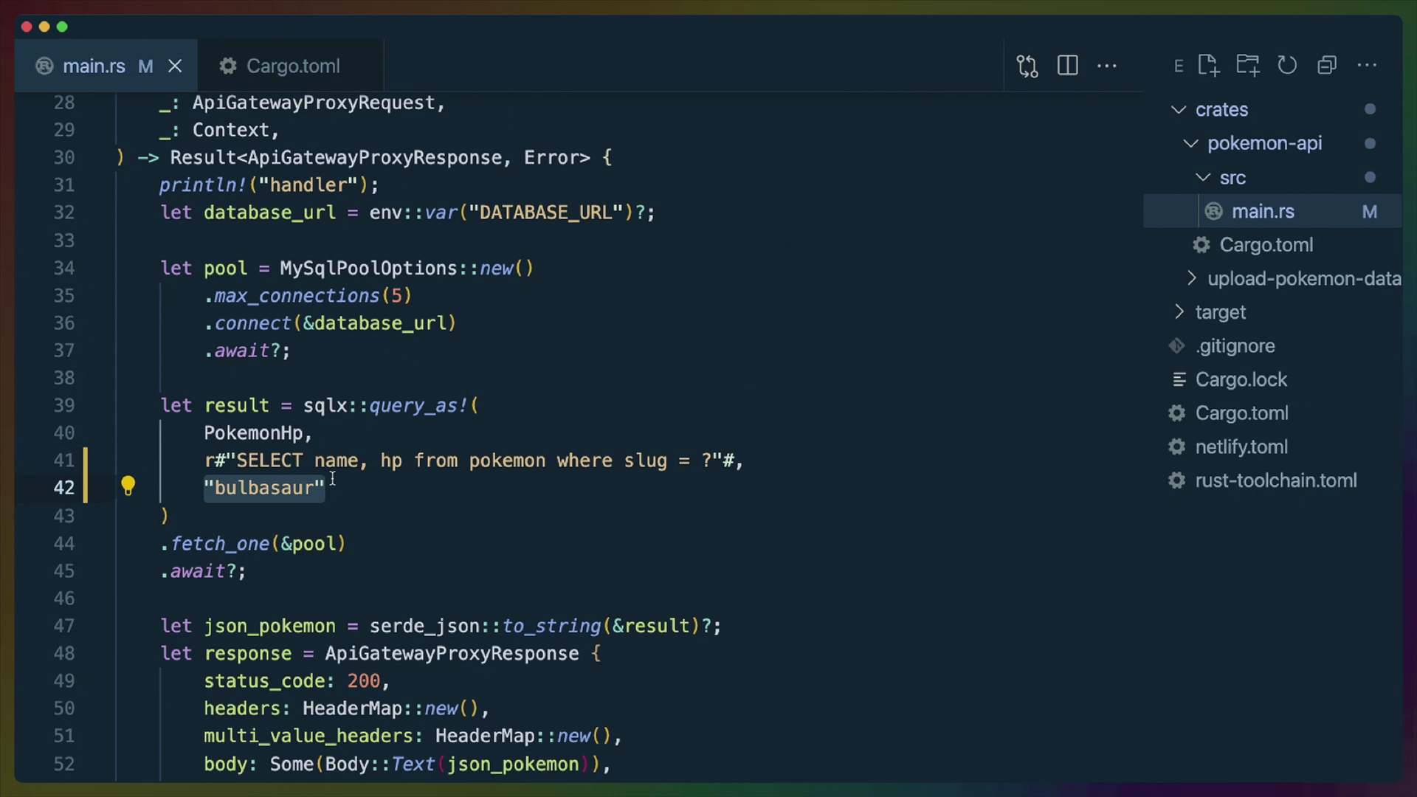Click the macOS green fullscreen window button
The height and width of the screenshot is (797, 1417).
62,27
